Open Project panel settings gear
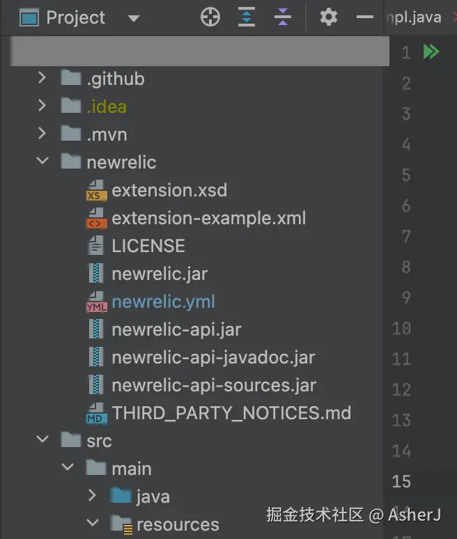Viewport: 457px width, 539px height. (329, 17)
